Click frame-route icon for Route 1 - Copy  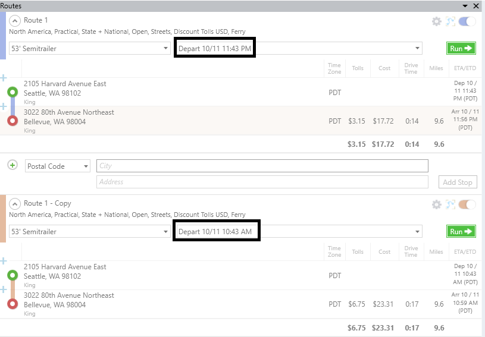(x=450, y=204)
